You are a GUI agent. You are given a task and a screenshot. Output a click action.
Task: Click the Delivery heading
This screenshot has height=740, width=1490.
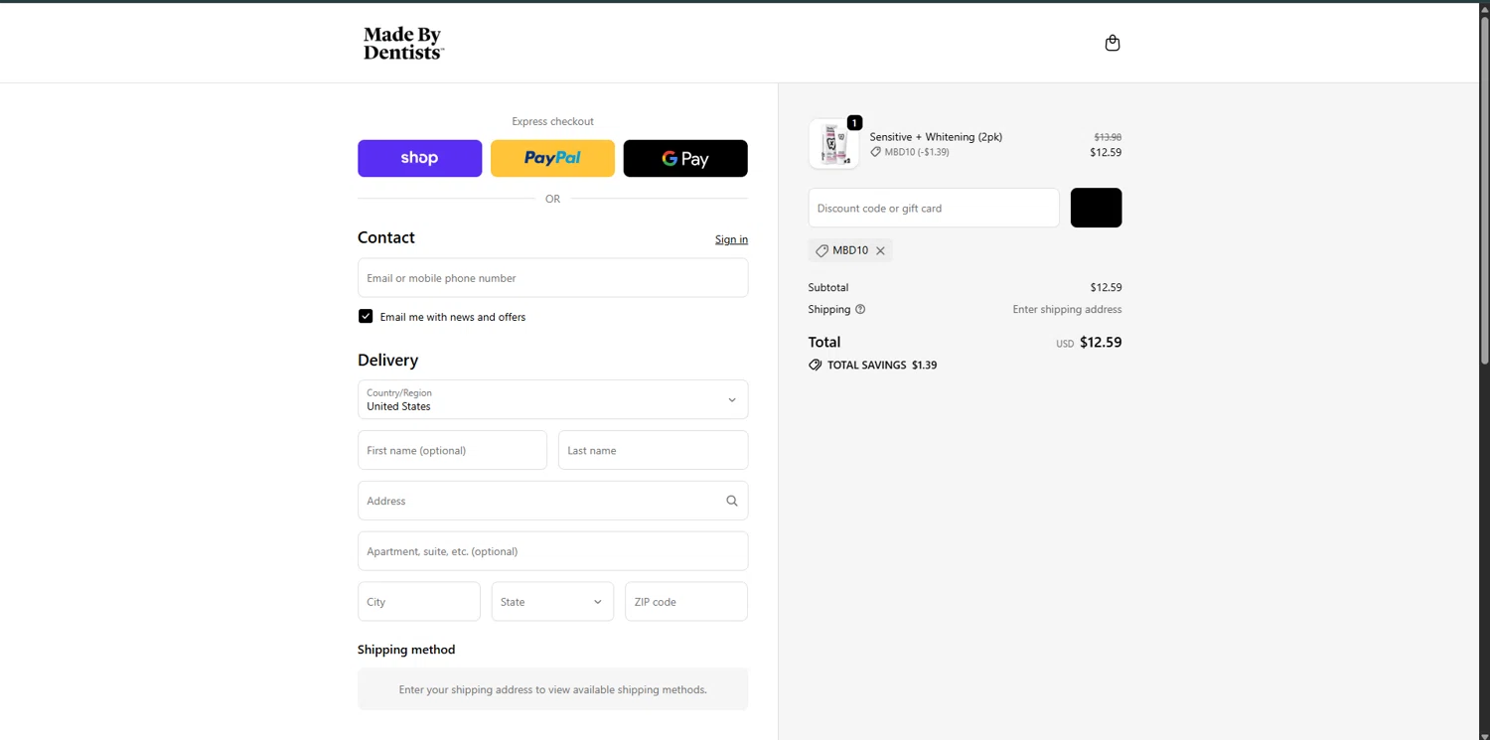(387, 360)
